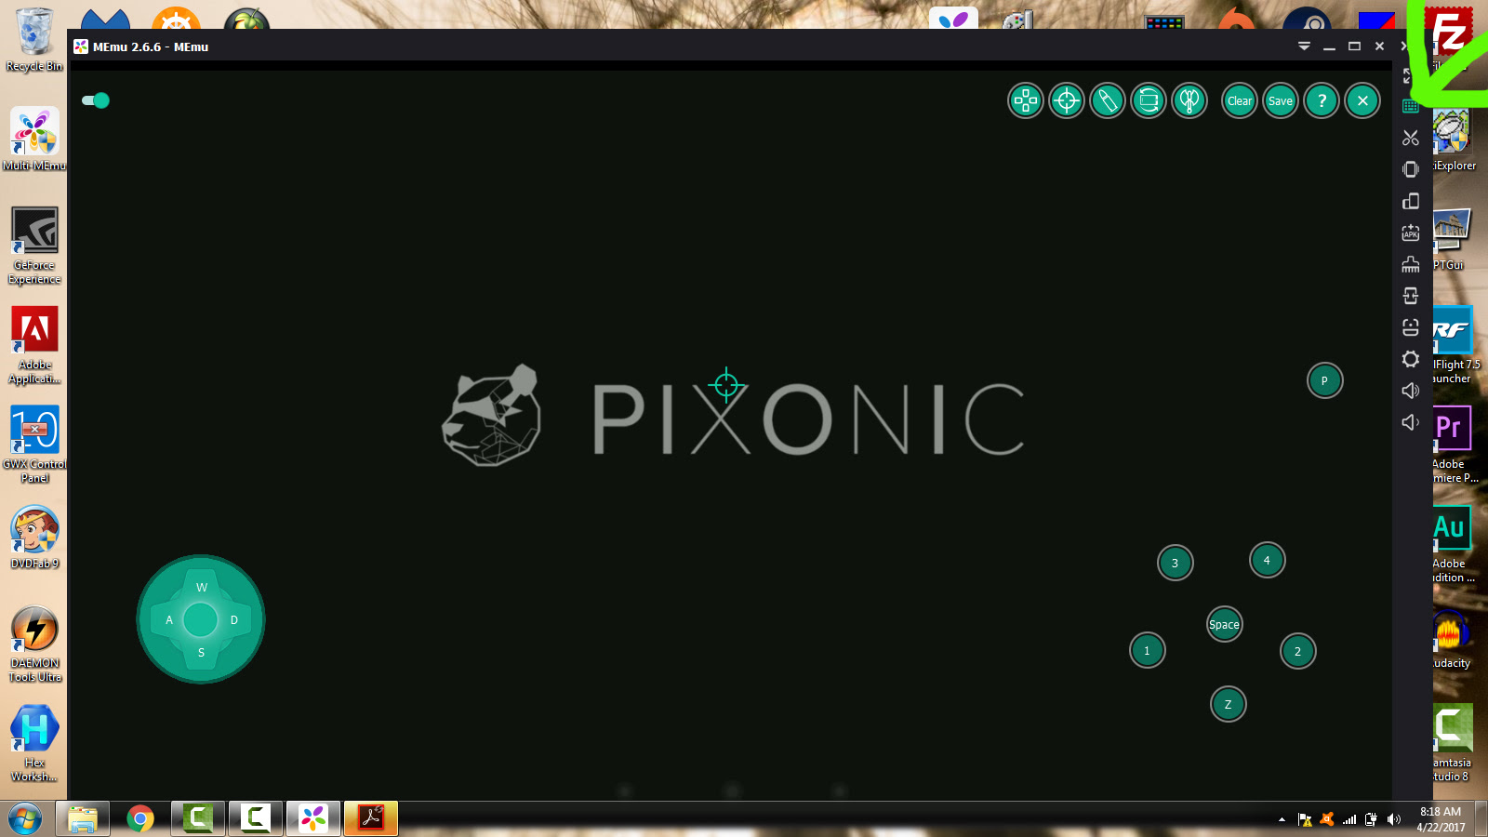Open Recycle Bin desktop icon
Image resolution: width=1488 pixels, height=837 pixels.
pos(34,40)
